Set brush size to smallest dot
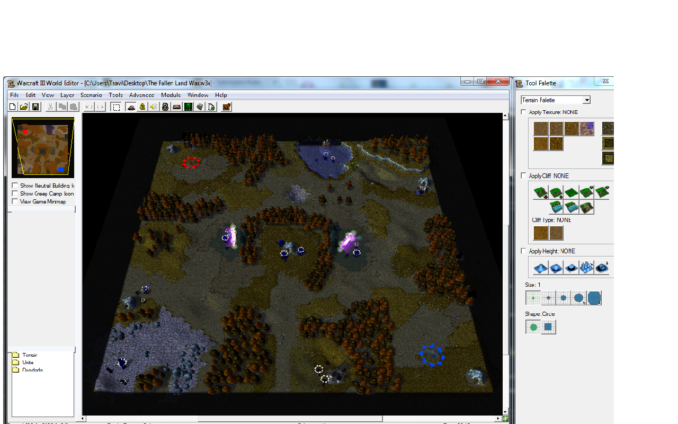Screen dimensions: 678x424 point(533,298)
